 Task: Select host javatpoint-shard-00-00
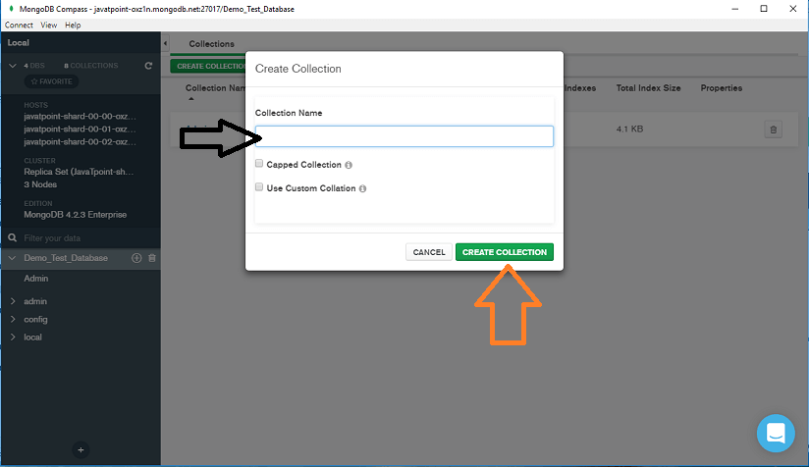80,117
